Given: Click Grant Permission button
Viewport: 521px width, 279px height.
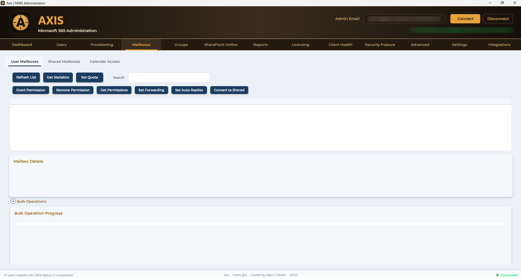Looking at the screenshot, I should coord(31,90).
